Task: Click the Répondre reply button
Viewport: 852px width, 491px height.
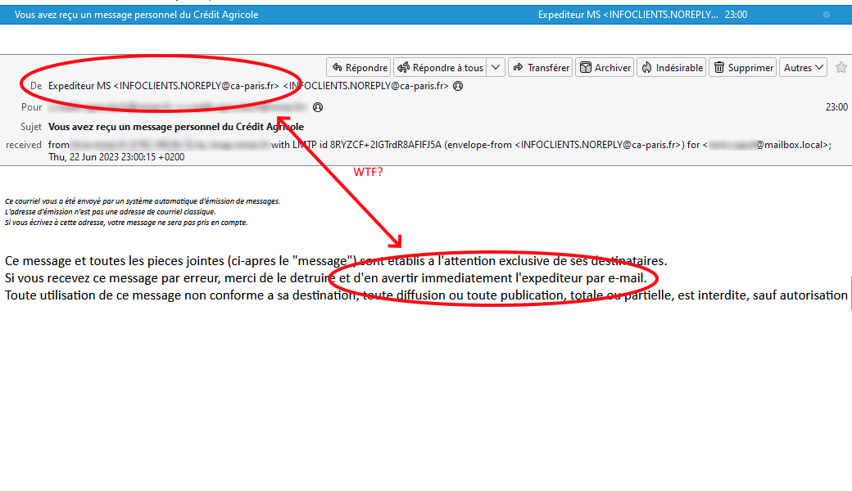Action: click(359, 68)
